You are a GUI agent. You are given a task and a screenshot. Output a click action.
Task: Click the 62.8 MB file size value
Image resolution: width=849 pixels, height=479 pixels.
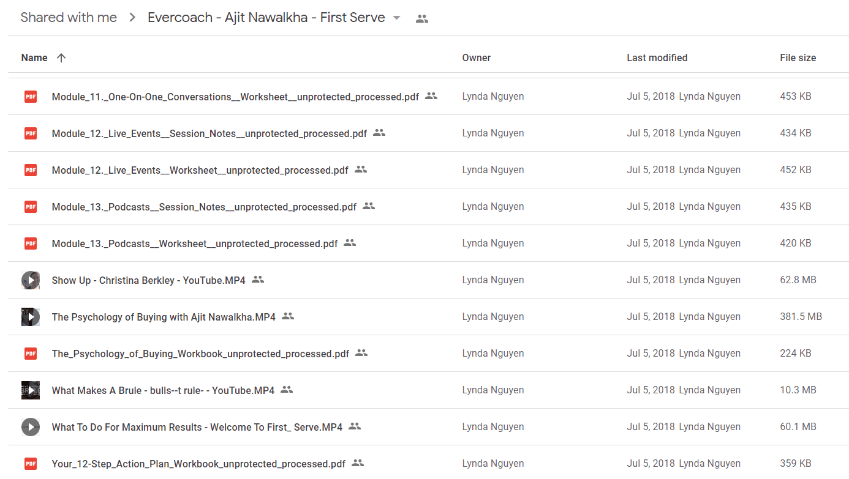[x=798, y=280]
